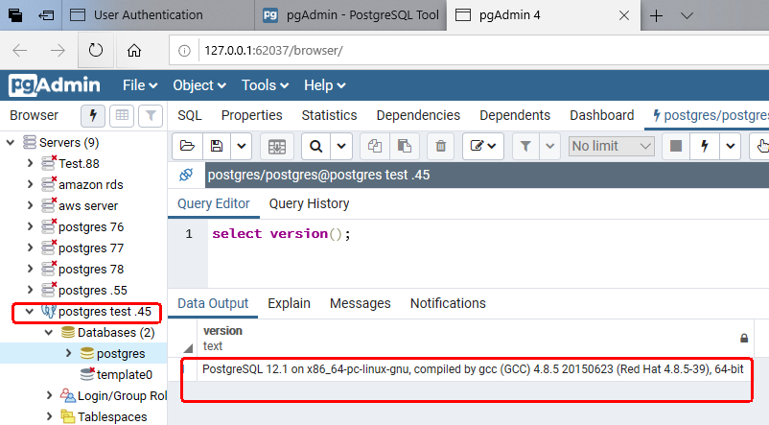769x425 pixels.
Task: Collapse the Databases (2) node
Action: coord(49,333)
